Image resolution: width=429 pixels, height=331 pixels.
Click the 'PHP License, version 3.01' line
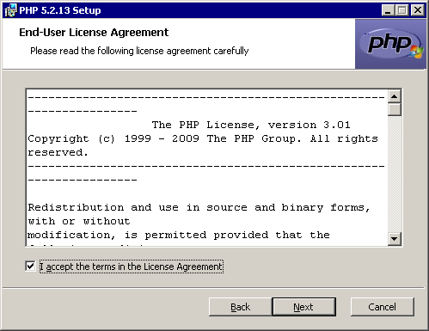click(251, 125)
